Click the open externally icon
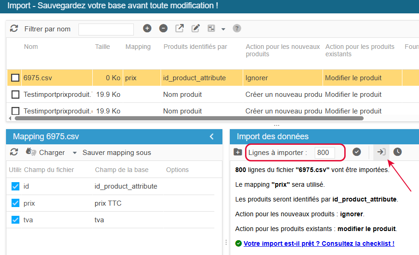Viewport: 419px width, 255px height. coord(180,29)
